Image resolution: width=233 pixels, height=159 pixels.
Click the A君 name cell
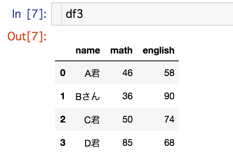point(92,73)
